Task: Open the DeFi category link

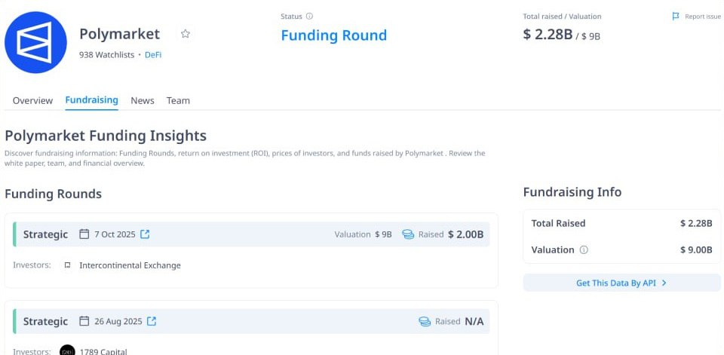Action: tap(153, 55)
